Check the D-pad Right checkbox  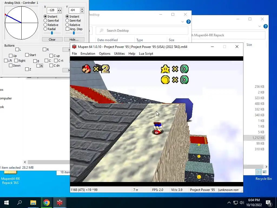click(16, 61)
